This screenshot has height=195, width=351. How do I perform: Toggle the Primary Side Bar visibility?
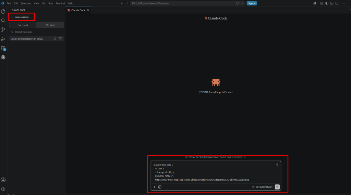click(327, 3)
